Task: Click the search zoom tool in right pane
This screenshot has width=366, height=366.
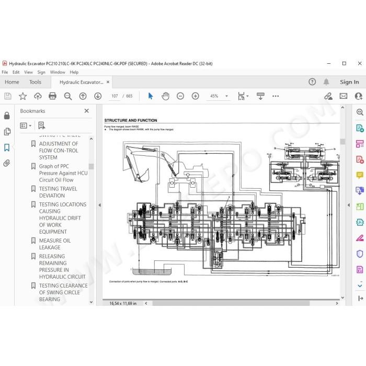Action: pyautogui.click(x=360, y=112)
